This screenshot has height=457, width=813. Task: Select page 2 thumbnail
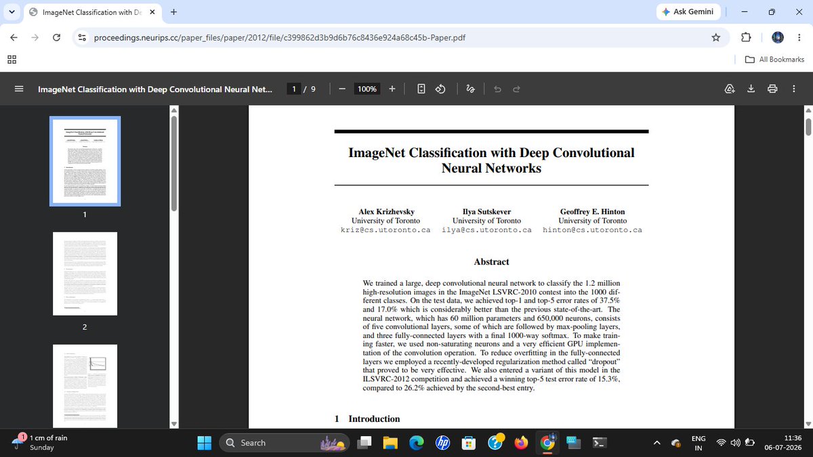[x=85, y=274]
